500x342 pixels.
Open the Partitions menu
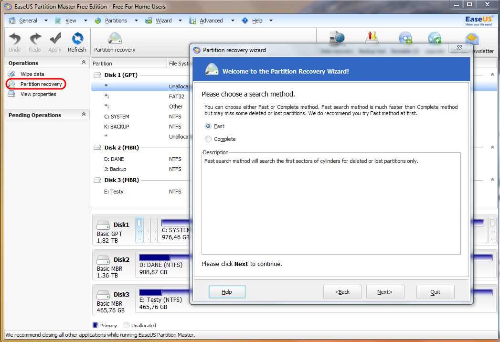pyautogui.click(x=116, y=21)
